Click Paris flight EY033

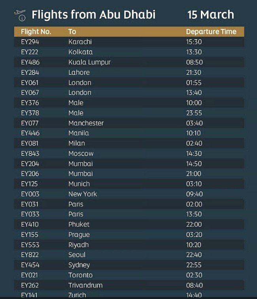pos(129,214)
